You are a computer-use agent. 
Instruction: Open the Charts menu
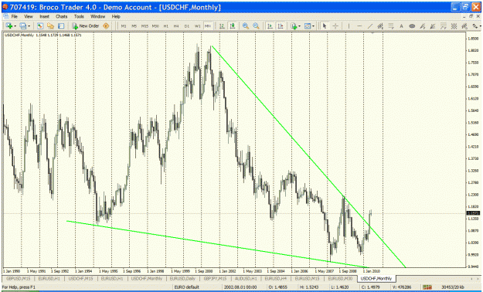coord(61,17)
